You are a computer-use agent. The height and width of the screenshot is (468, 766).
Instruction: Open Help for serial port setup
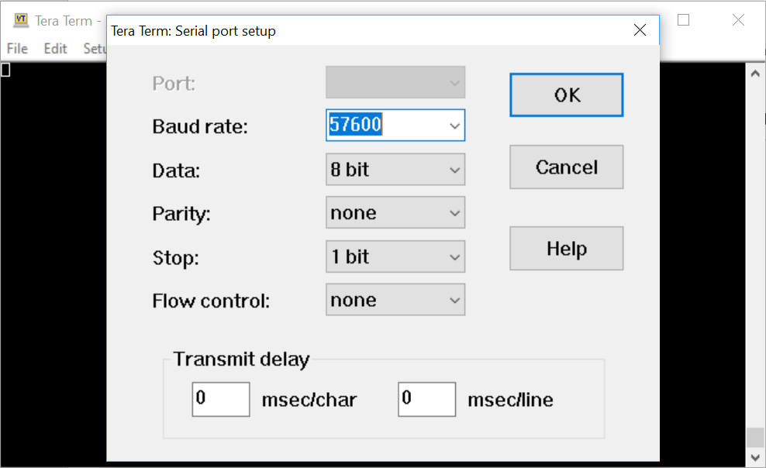(567, 249)
